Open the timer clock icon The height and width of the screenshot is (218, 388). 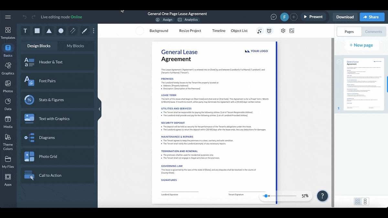click(x=270, y=31)
